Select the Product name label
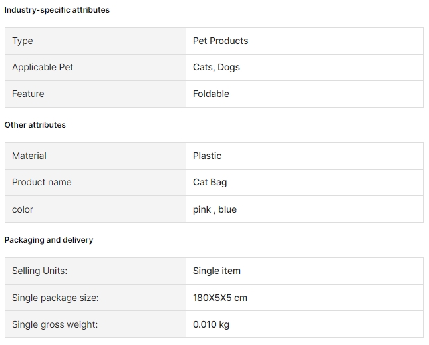 coord(42,182)
